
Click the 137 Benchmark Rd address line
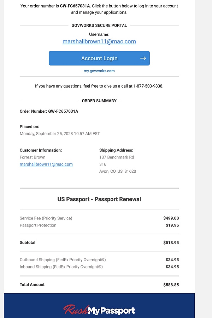117,157
